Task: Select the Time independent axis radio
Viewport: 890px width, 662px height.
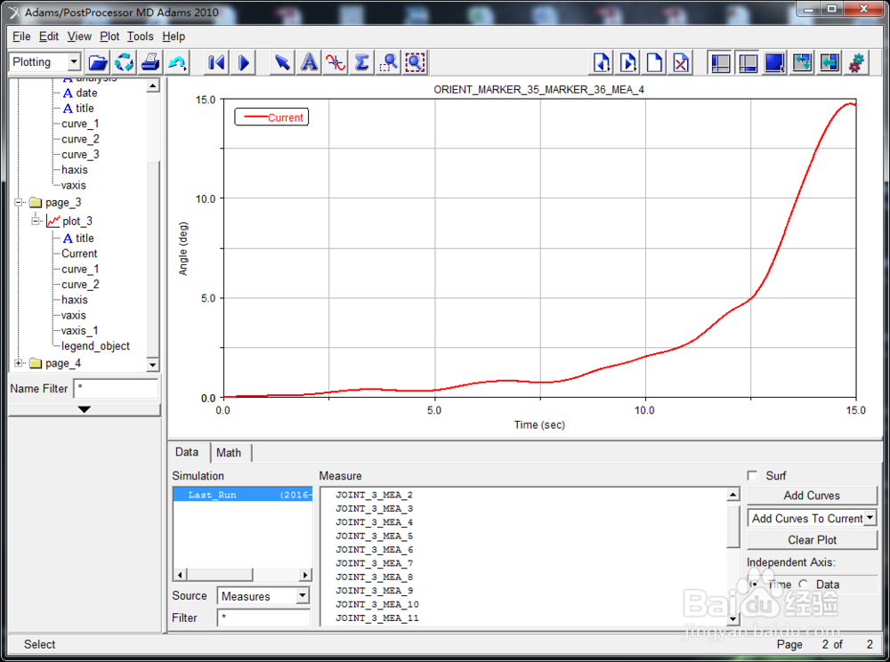Action: point(754,585)
